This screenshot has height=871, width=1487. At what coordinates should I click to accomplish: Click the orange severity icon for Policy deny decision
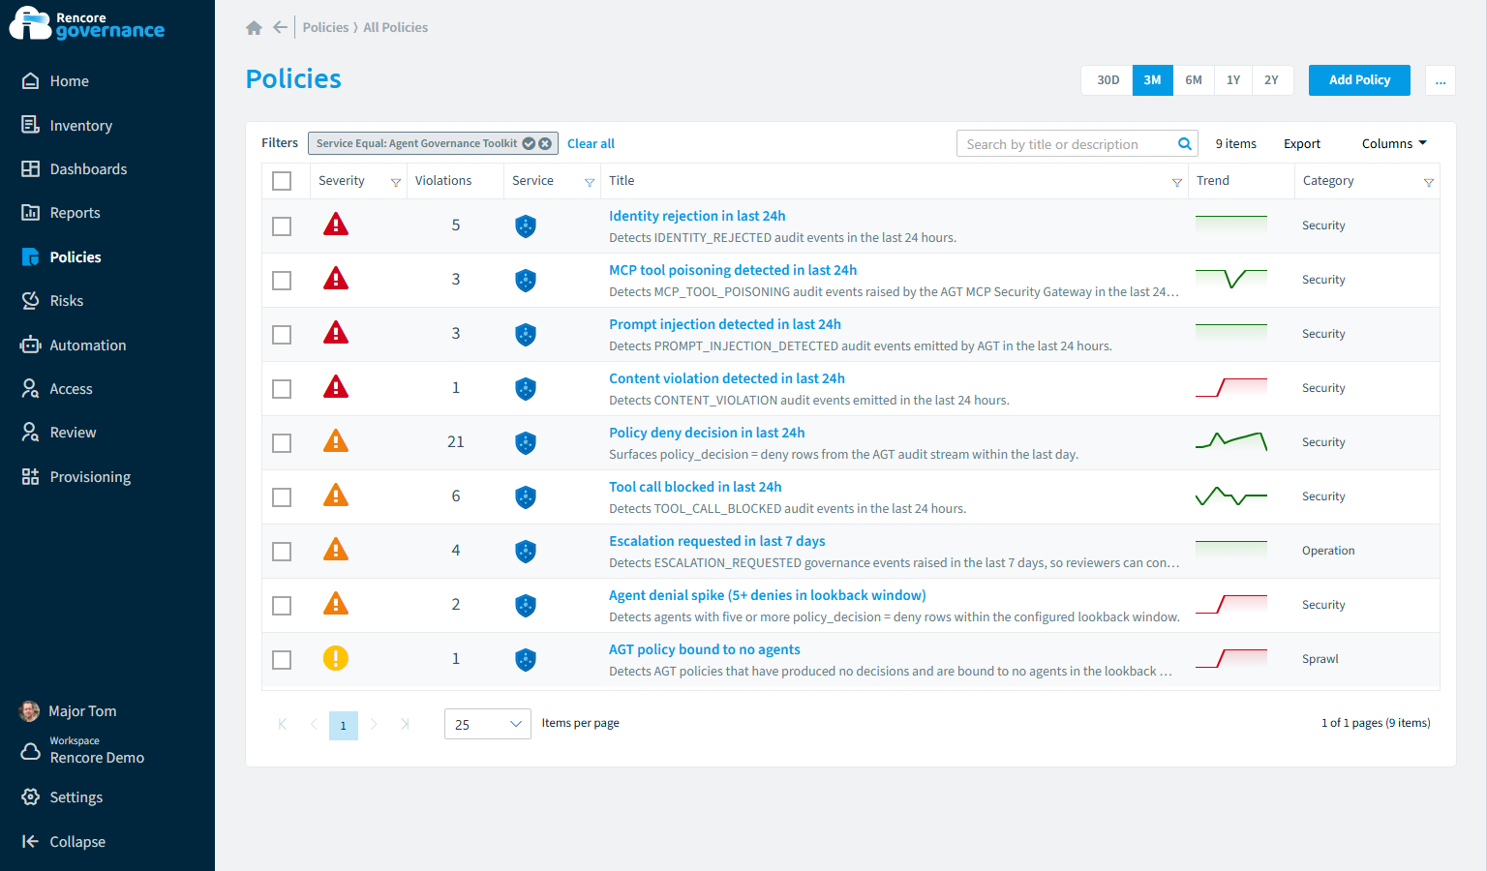336,441
